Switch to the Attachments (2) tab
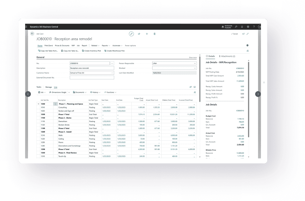Screen dimensions: 305x201 tap(227, 56)
